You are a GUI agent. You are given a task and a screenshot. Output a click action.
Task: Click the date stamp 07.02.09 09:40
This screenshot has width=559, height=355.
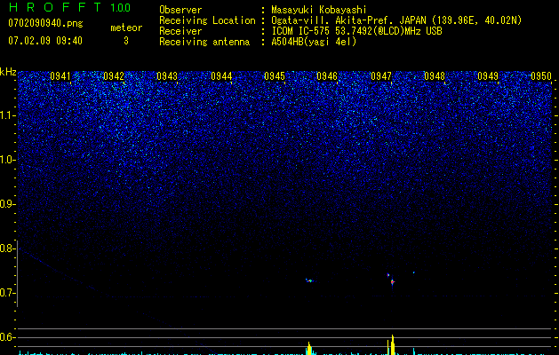tap(45, 41)
